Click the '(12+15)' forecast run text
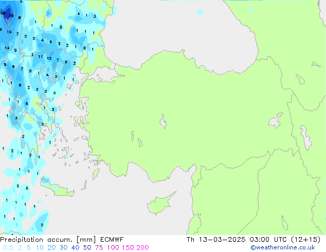This screenshot has width=326, height=252. click(x=306, y=240)
